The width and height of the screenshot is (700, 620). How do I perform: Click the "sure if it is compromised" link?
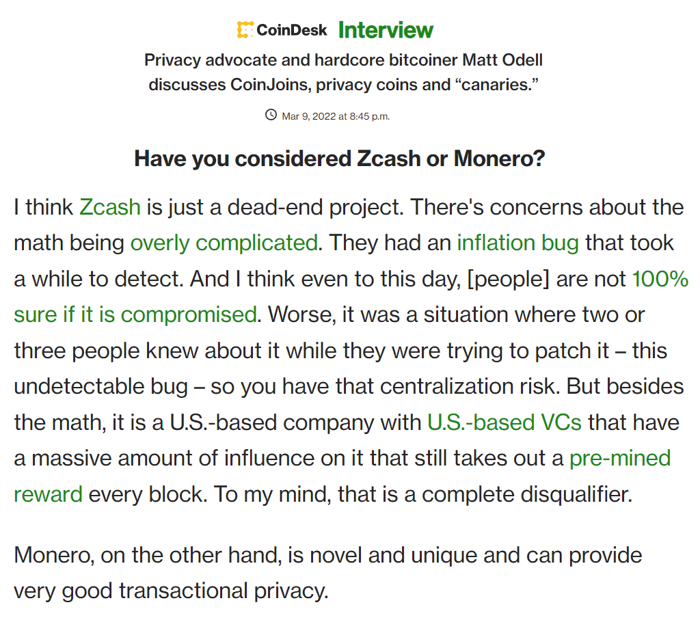[135, 314]
